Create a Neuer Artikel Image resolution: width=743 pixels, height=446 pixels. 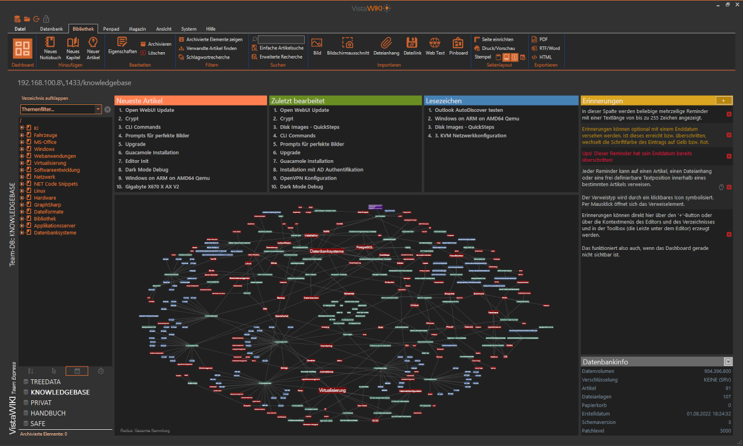[x=93, y=48]
